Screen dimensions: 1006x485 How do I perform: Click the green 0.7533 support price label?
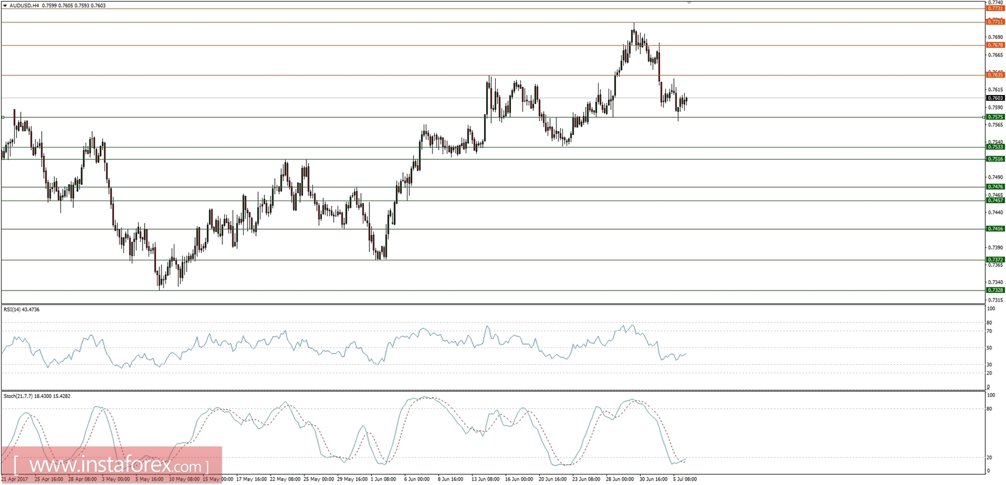[995, 147]
